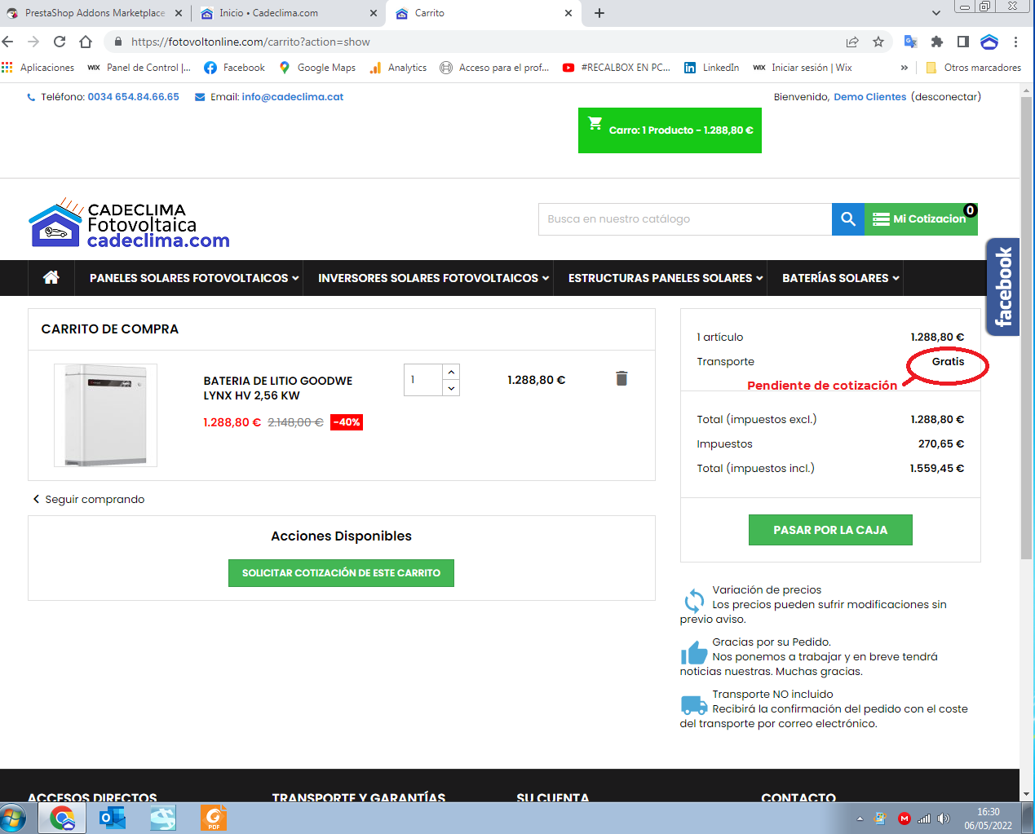Click the page vertical scrollbar
The width and height of the screenshot is (1035, 834).
[1026, 326]
